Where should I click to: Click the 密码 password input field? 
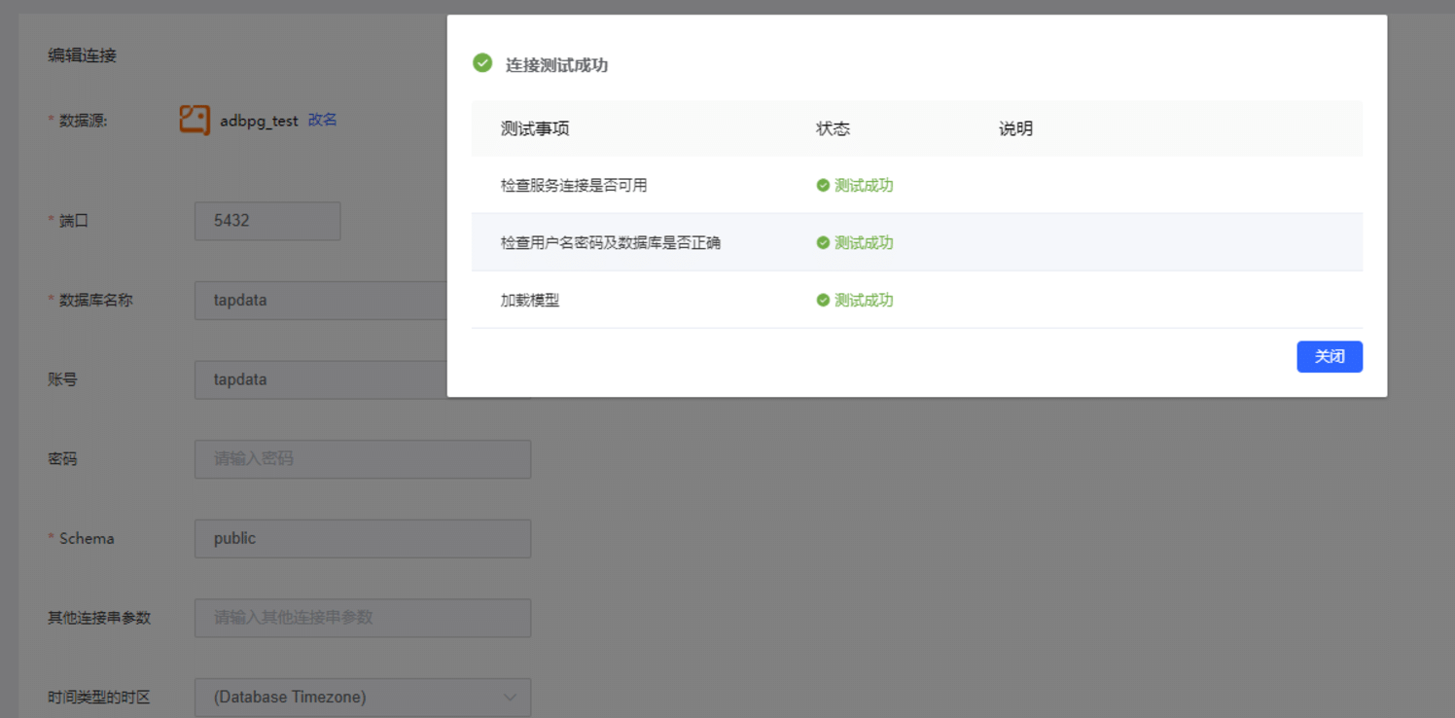(x=363, y=459)
